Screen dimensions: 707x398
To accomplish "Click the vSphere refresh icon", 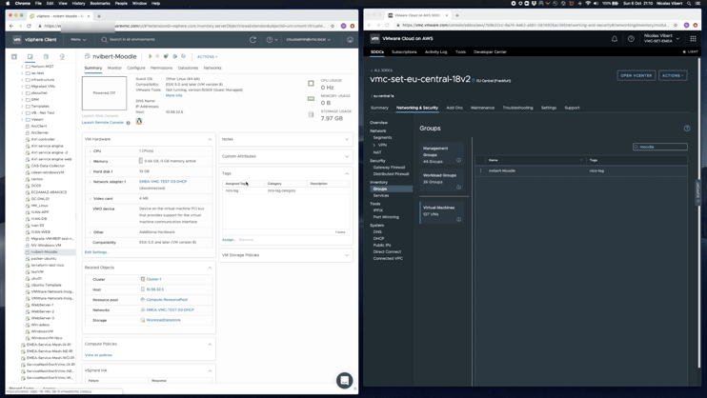I will [x=252, y=40].
